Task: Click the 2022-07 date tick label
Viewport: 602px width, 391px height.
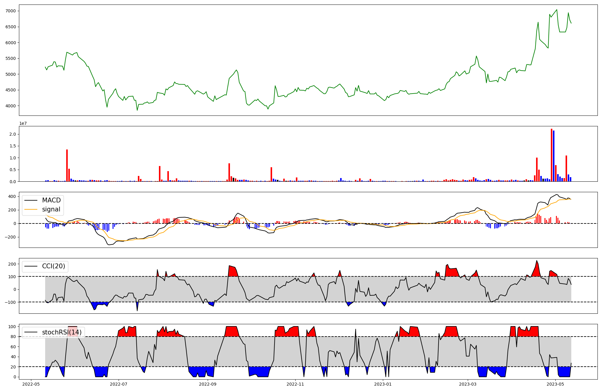Action: 119,384
